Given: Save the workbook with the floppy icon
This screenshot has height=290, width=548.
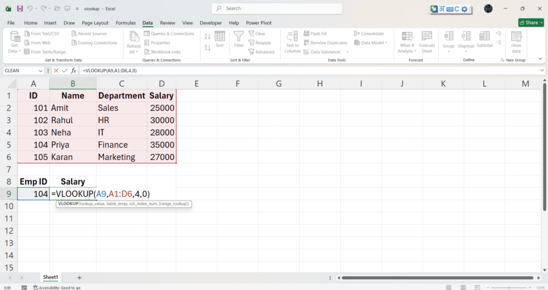Looking at the screenshot, I should pos(20,9).
